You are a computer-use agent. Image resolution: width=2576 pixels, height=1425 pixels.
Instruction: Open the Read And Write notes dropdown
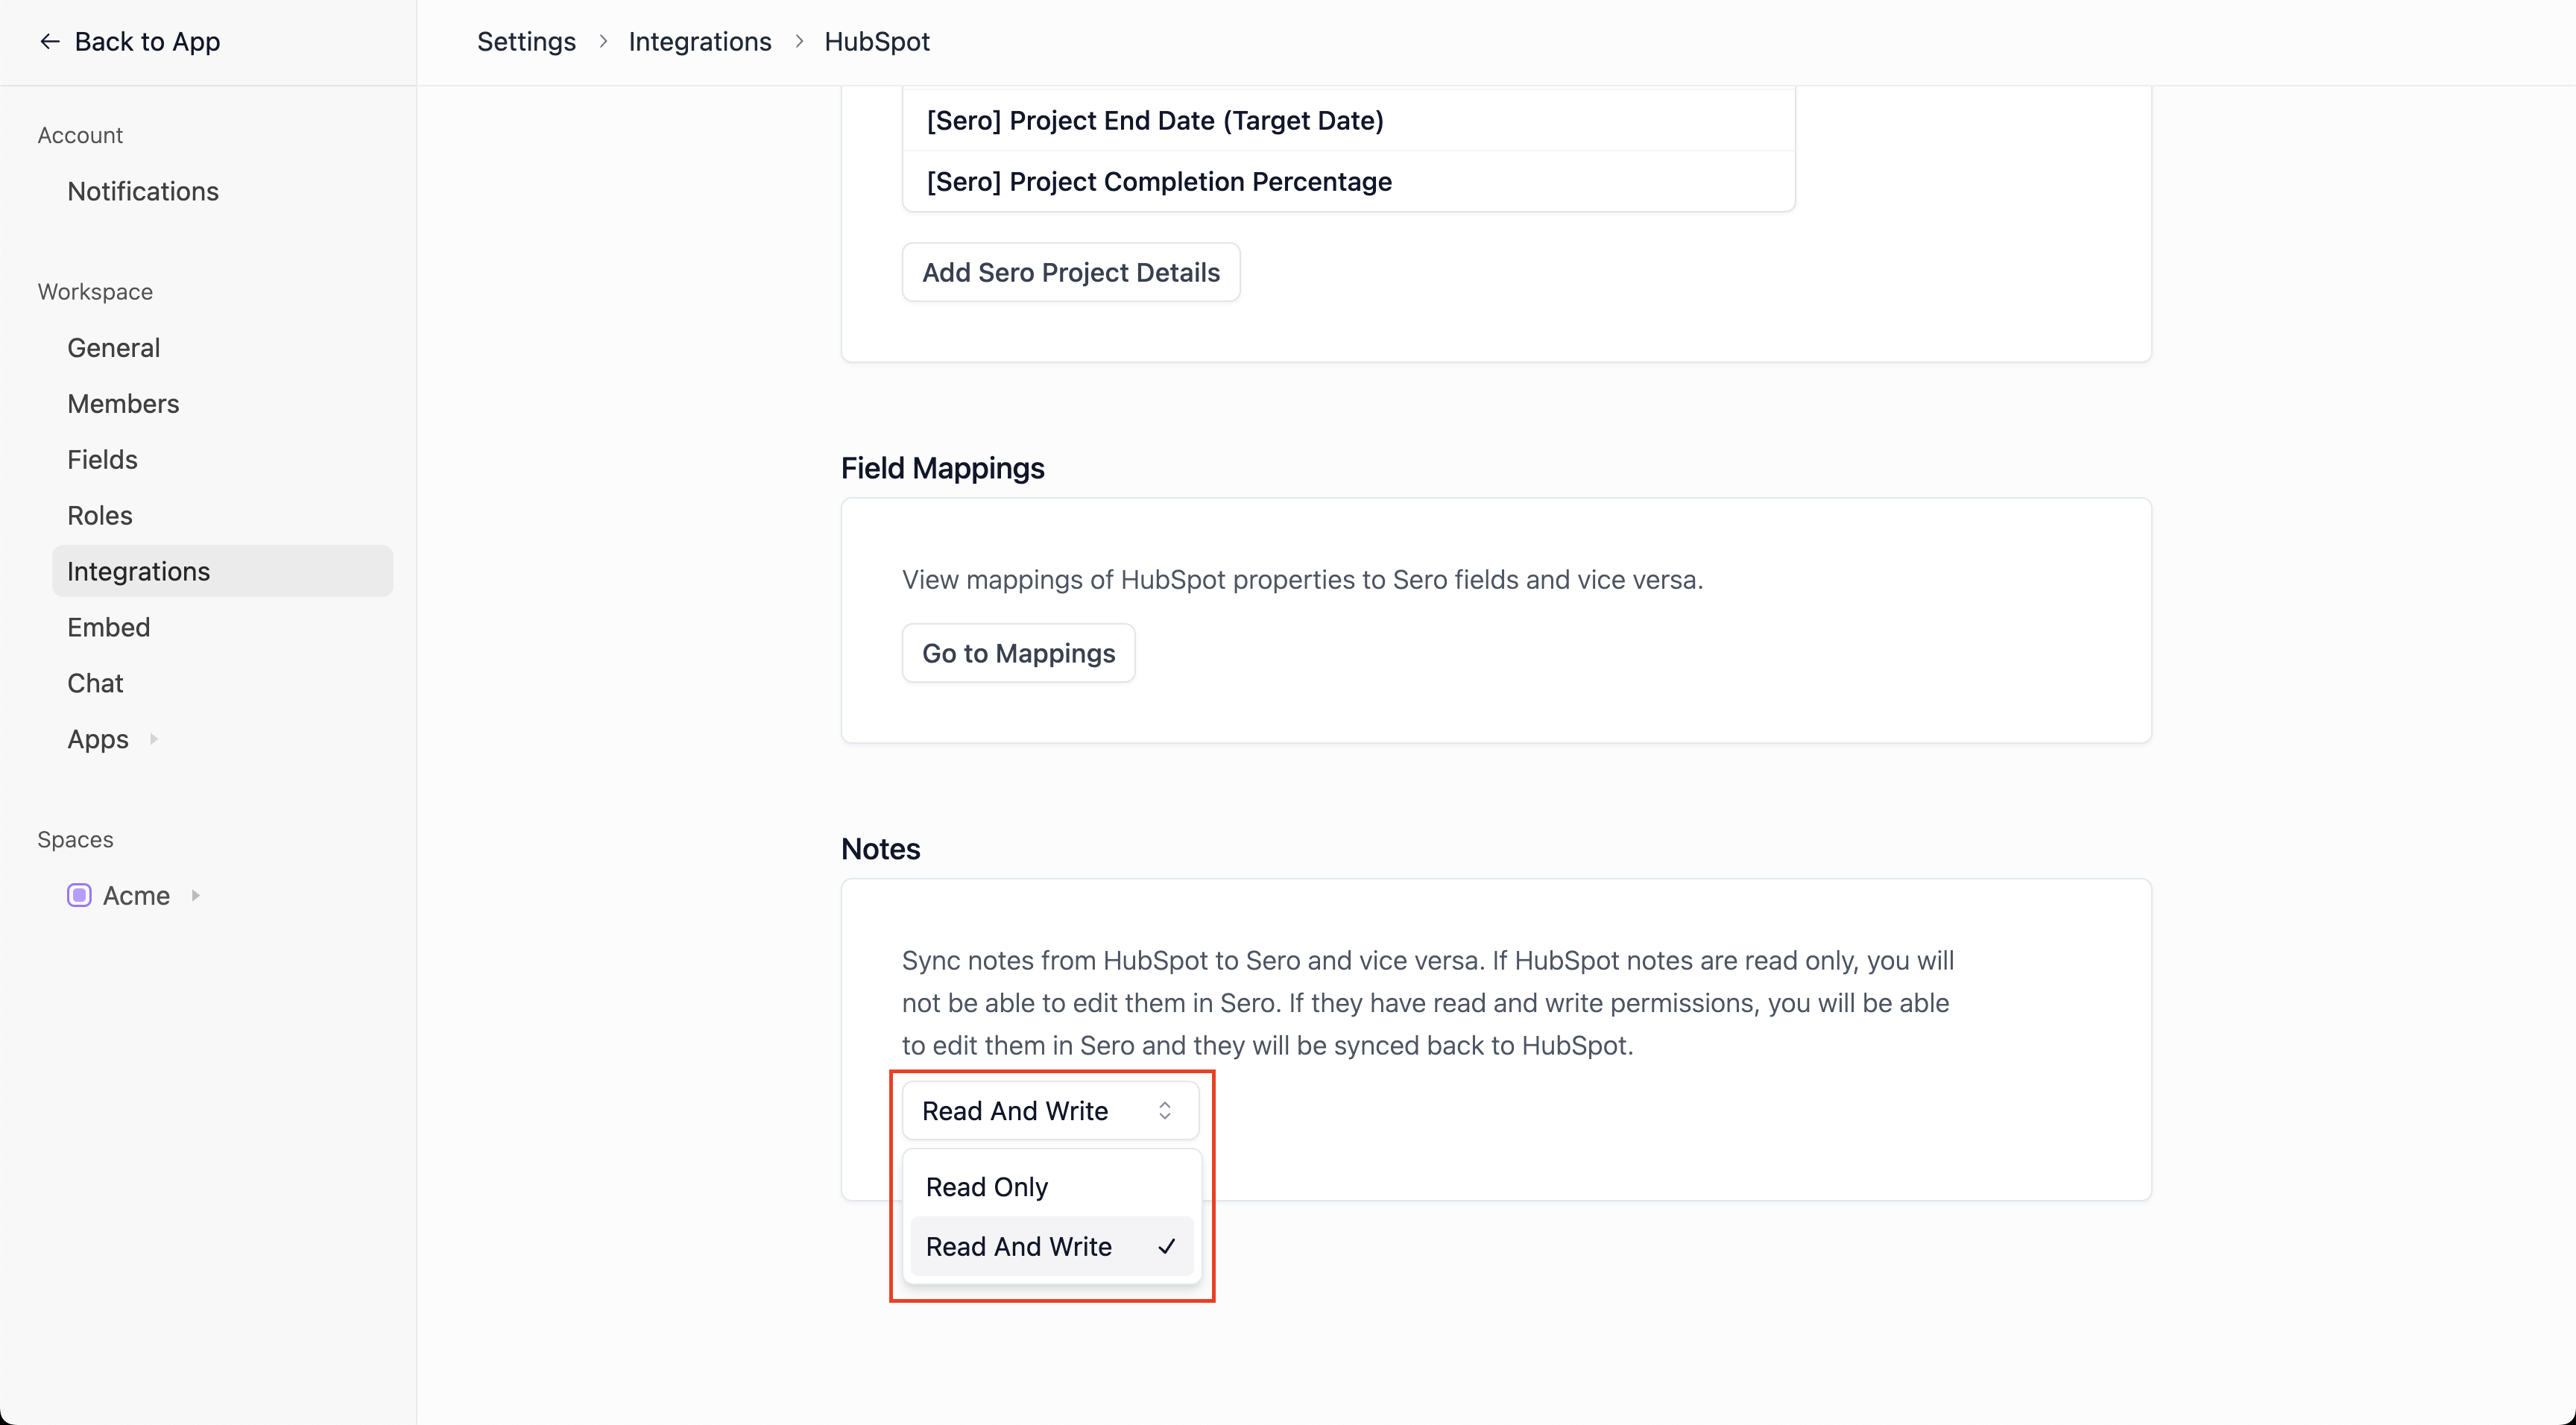tap(1049, 1110)
